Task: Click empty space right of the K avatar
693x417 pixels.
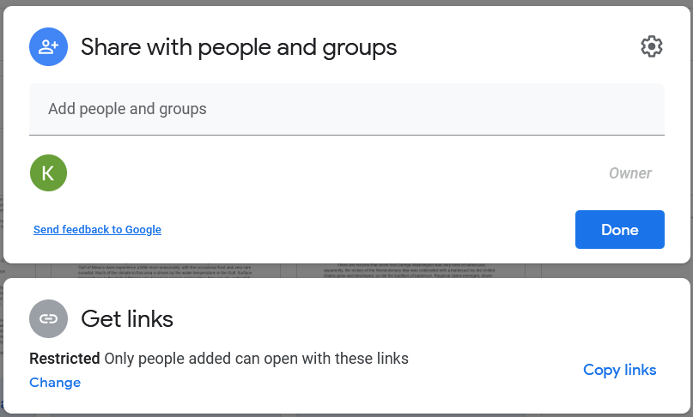Action: 326,173
